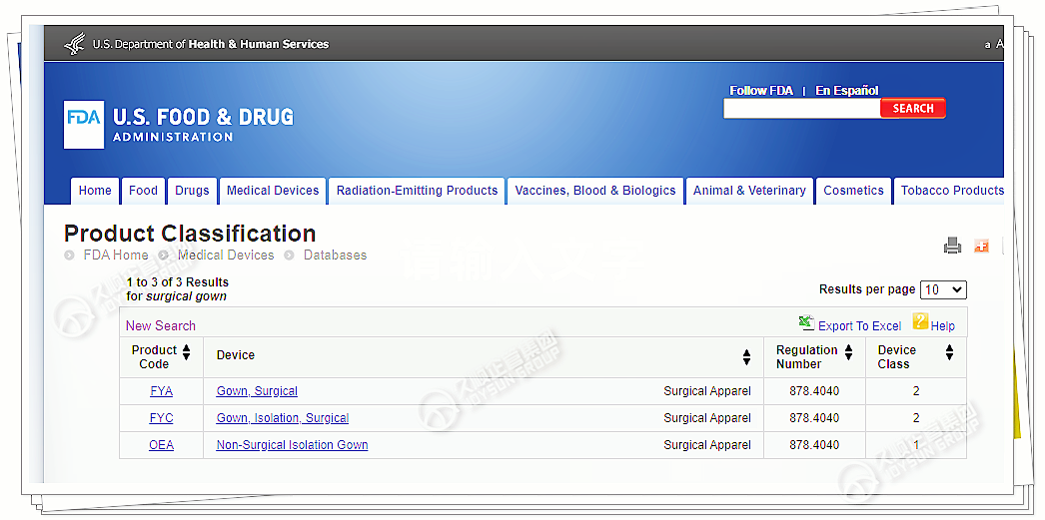Click the orange share plus icon
Screen dimensions: 1045x520
(981, 246)
